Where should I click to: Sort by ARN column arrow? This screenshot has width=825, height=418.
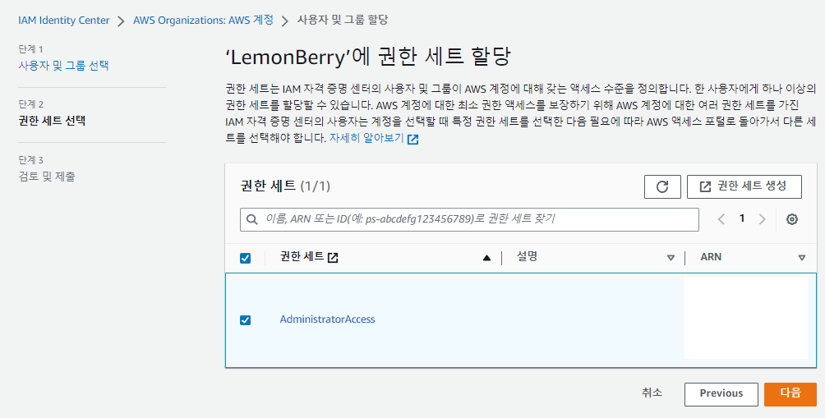(x=802, y=258)
